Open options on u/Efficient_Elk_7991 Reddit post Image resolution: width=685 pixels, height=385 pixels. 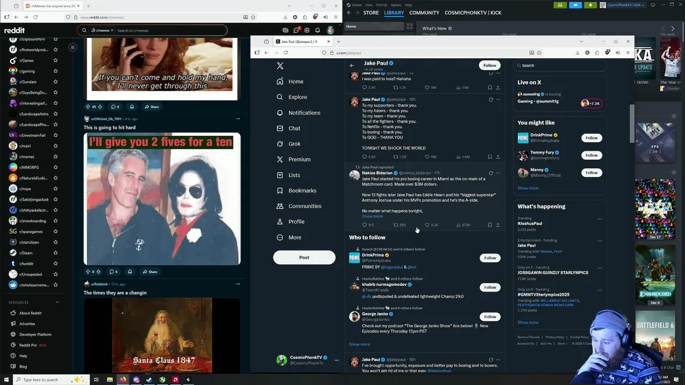[x=238, y=119]
